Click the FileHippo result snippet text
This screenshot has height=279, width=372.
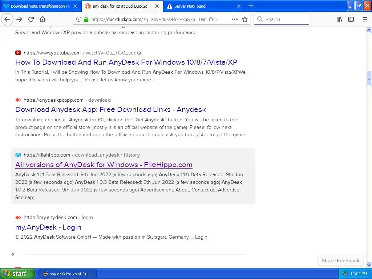129,186
